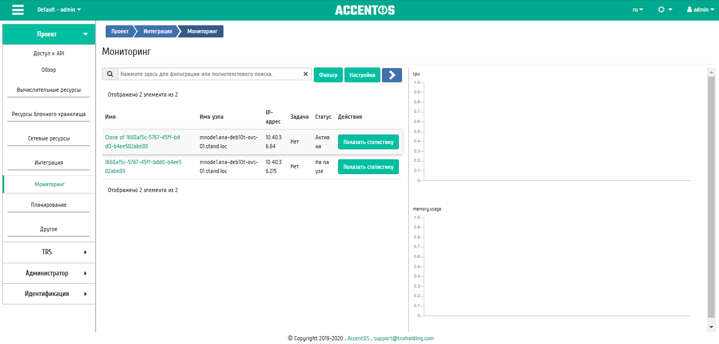Open the gear settings menu in header
The image size is (719, 344).
point(665,9)
